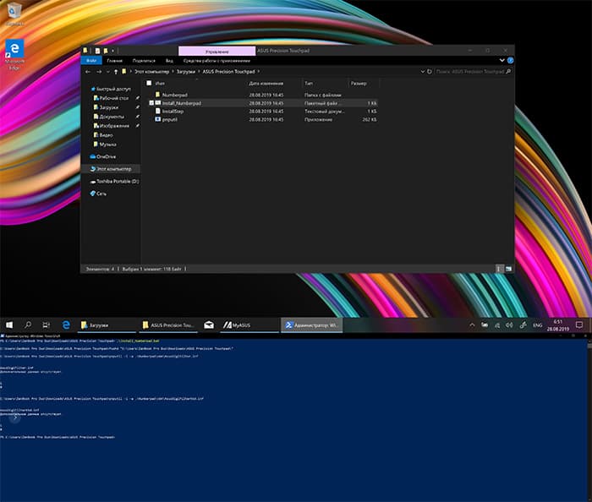Click the InstallStep text document
This screenshot has width=592, height=502.
click(x=173, y=112)
